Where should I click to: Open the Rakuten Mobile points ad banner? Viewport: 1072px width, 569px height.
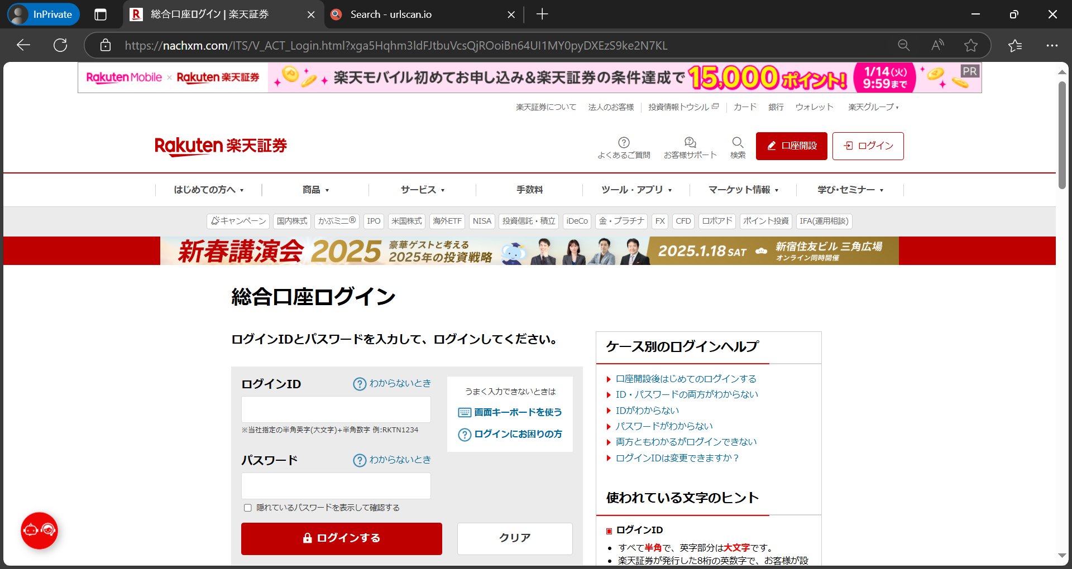click(529, 78)
